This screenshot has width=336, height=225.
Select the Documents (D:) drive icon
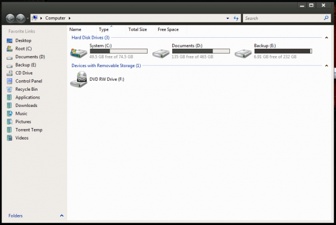click(161, 53)
